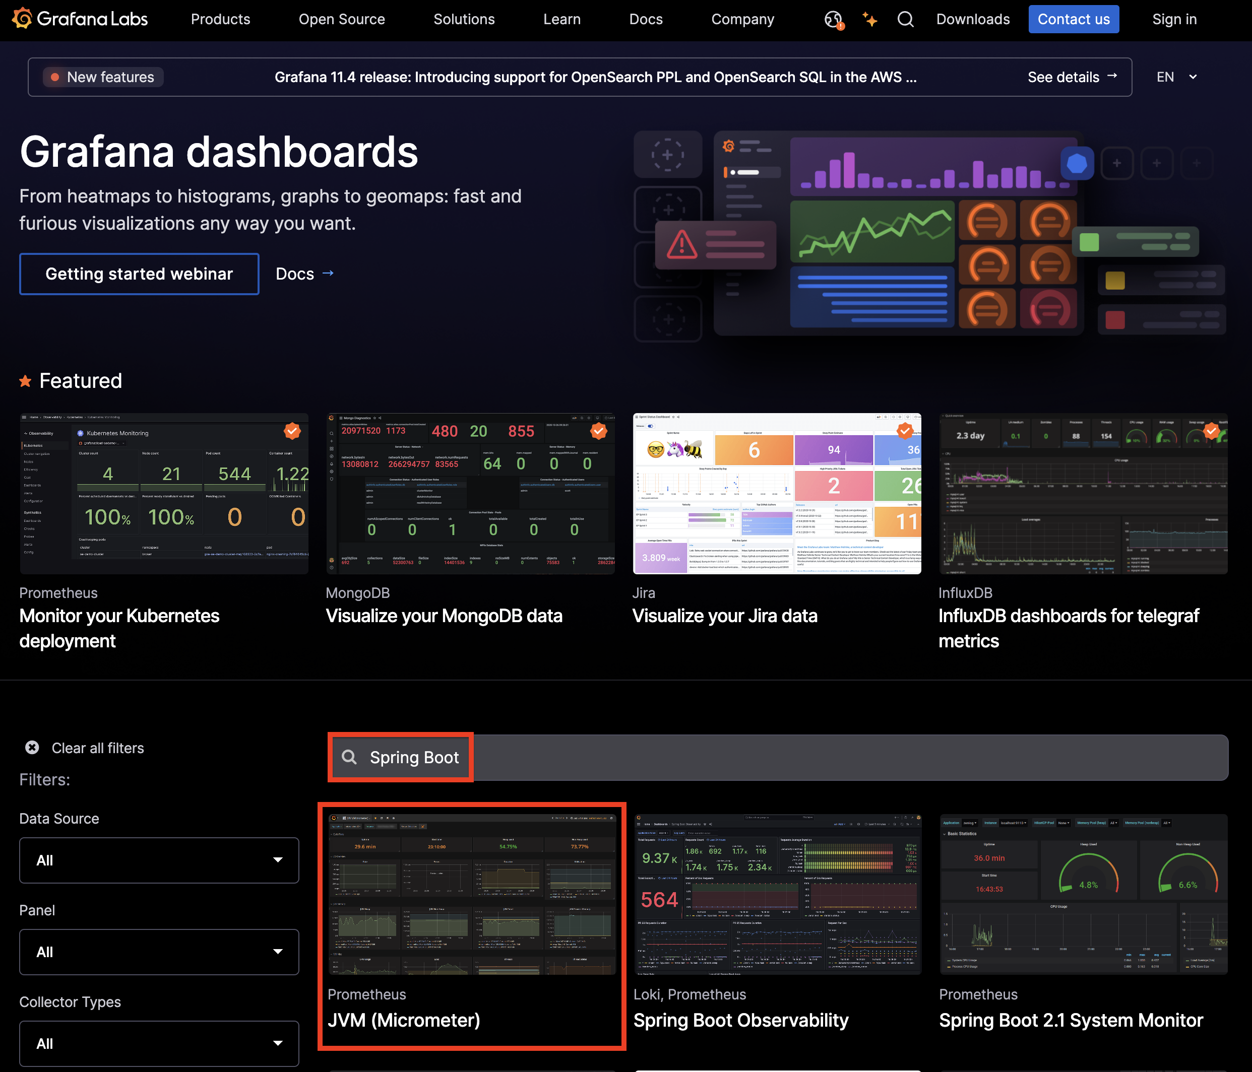Click the See details arrow icon
Viewport: 1252px width, 1072px height.
[x=1112, y=76]
